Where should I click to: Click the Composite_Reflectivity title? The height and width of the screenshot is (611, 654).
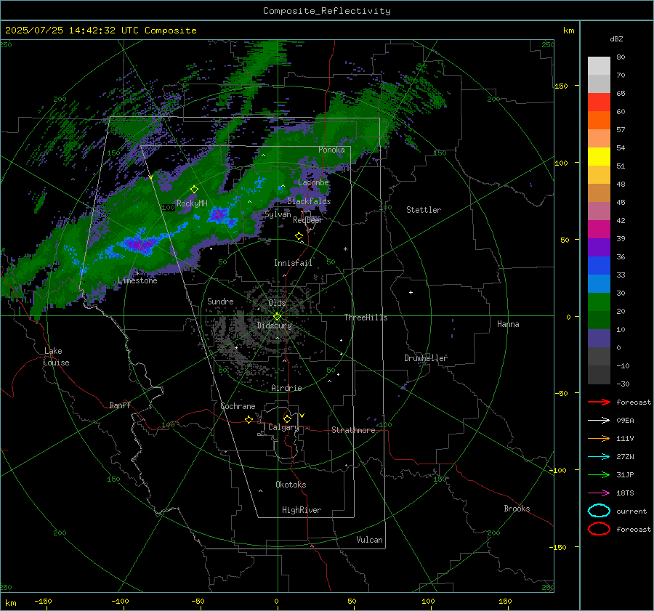pos(327,11)
